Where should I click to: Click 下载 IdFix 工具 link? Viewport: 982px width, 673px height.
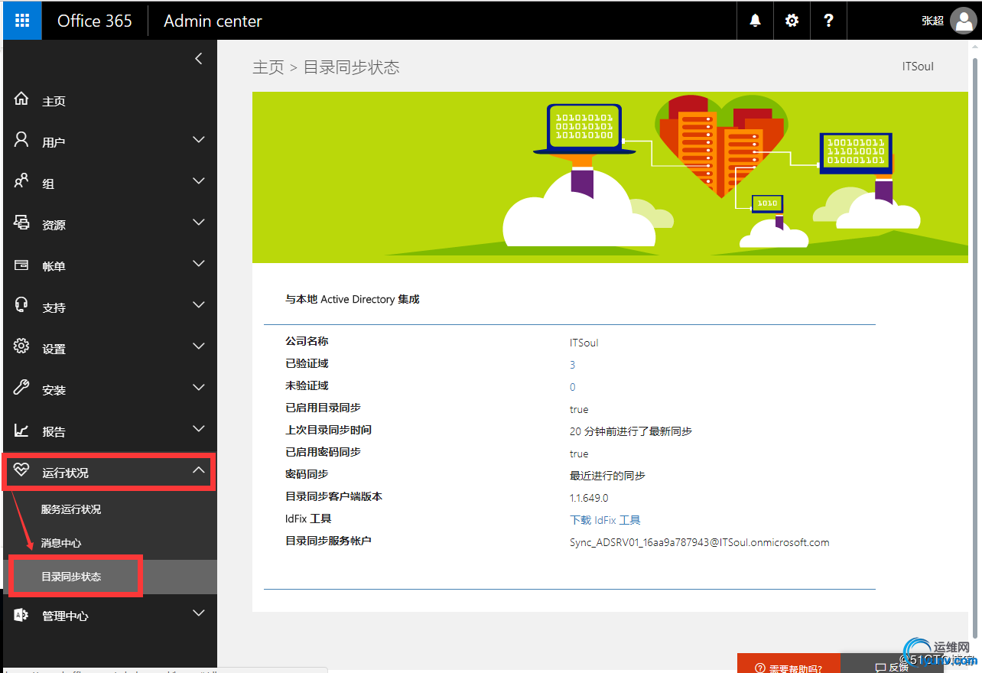pos(605,520)
